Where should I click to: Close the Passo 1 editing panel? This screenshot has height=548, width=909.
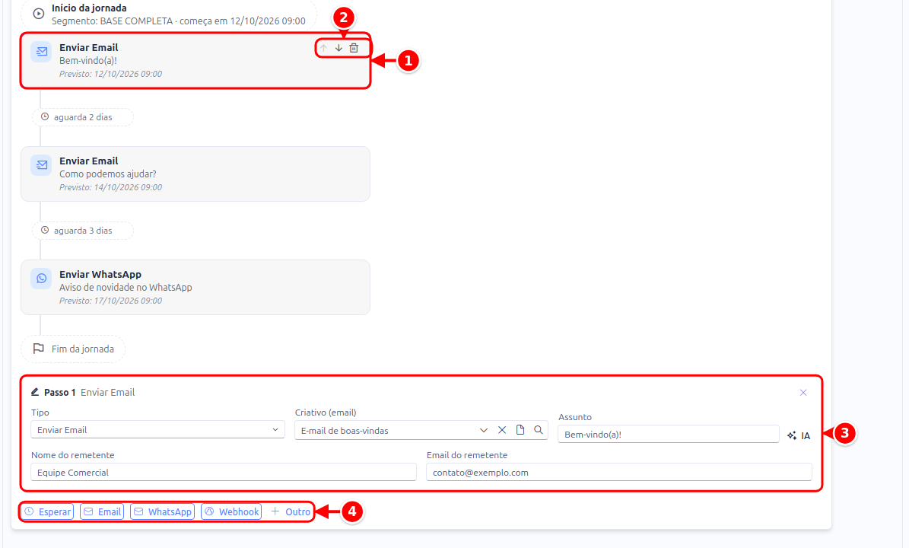coord(803,393)
